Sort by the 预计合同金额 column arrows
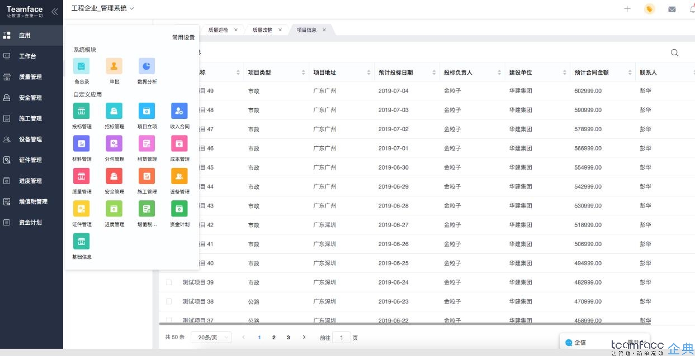This screenshot has width=695, height=356. pos(630,73)
